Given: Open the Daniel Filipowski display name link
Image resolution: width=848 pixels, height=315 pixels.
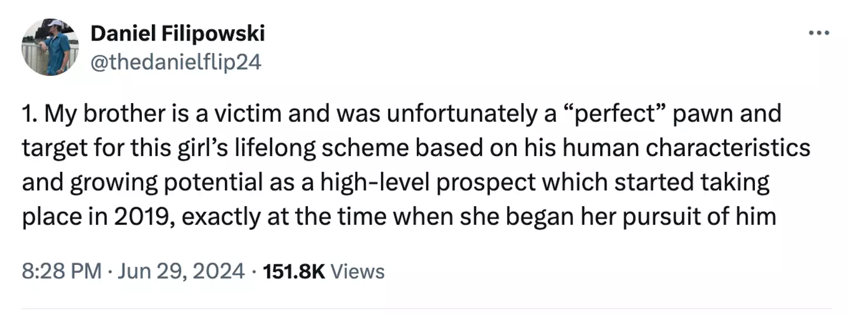Looking at the screenshot, I should [177, 34].
